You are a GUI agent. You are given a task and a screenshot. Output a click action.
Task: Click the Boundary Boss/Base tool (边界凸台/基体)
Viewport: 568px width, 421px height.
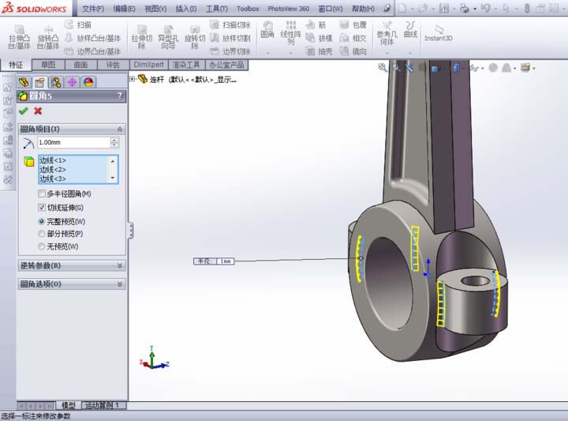click(92, 51)
